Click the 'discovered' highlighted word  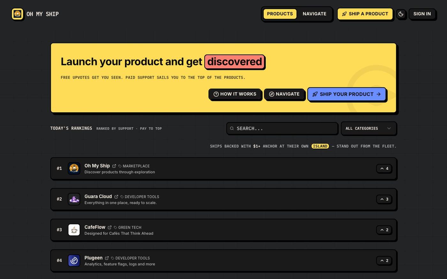click(235, 62)
